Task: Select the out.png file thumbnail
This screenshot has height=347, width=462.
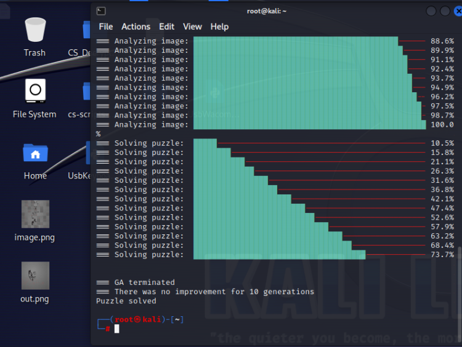Action: tap(35, 276)
